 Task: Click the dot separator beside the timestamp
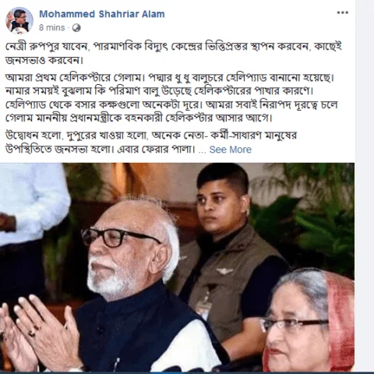click(69, 28)
